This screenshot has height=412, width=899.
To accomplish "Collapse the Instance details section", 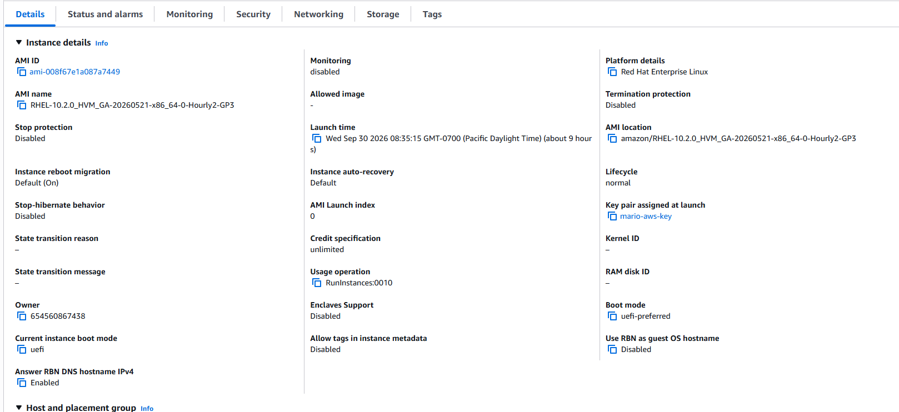I will 19,42.
